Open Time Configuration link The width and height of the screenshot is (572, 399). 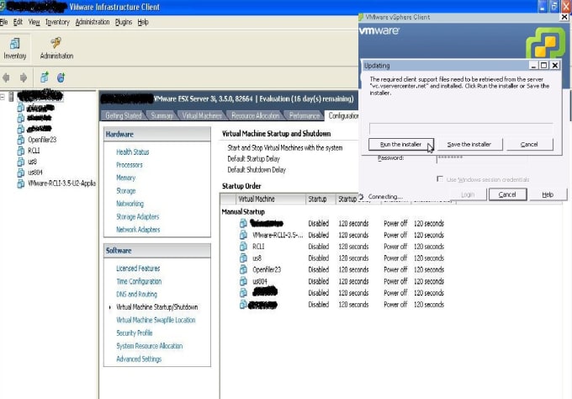point(139,281)
